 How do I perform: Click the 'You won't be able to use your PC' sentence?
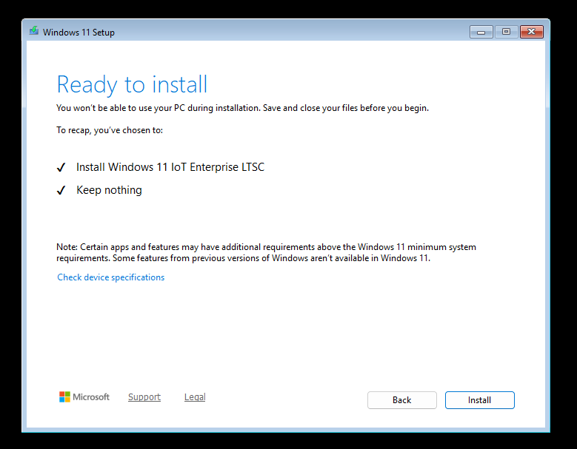[x=242, y=108]
